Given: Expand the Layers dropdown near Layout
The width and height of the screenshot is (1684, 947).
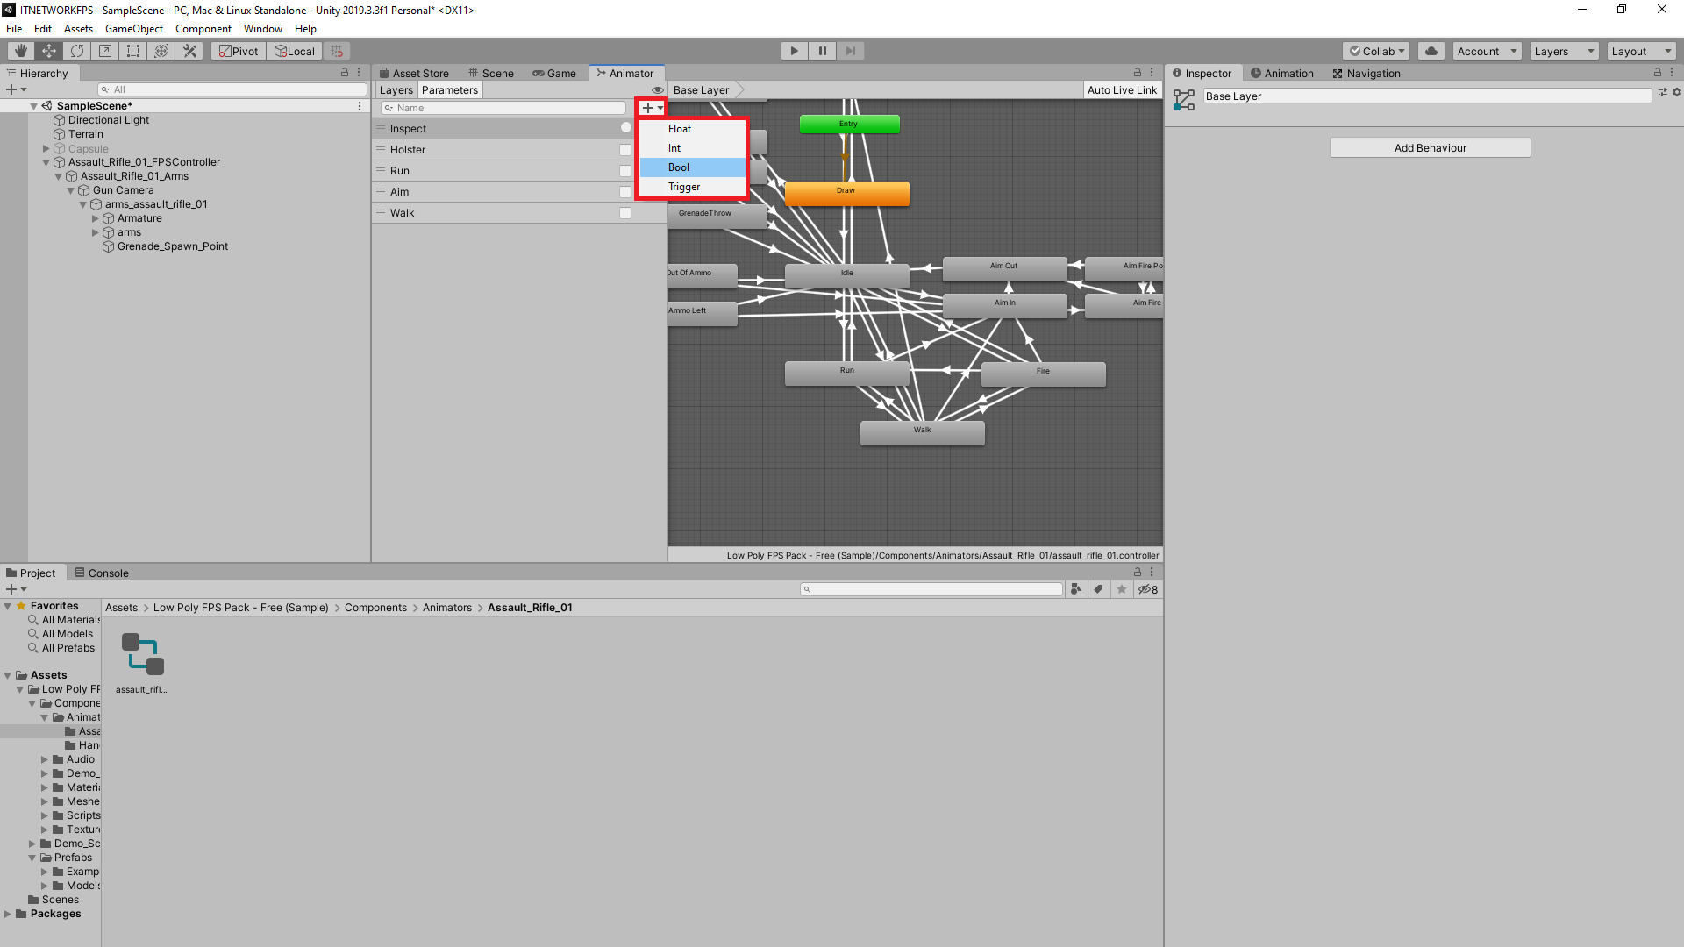Looking at the screenshot, I should coord(1564,50).
